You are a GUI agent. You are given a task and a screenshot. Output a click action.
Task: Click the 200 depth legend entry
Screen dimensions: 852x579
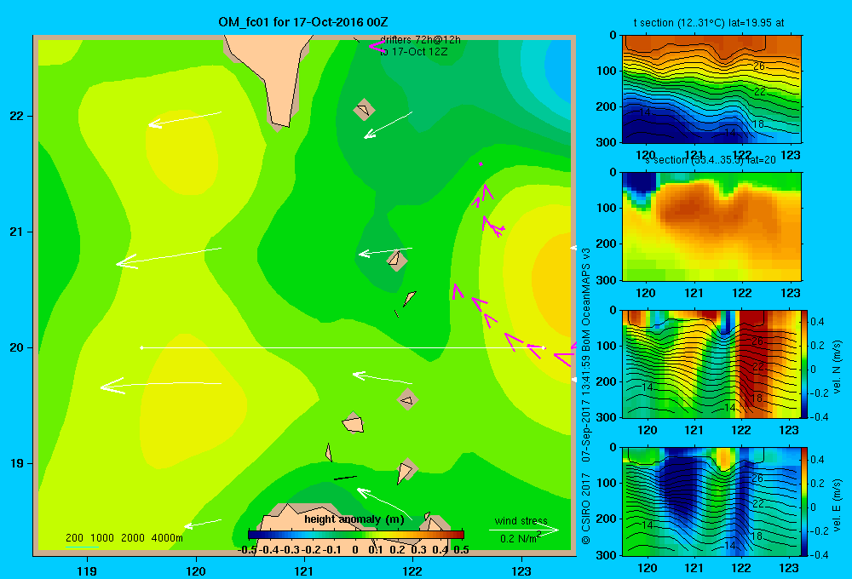click(74, 538)
